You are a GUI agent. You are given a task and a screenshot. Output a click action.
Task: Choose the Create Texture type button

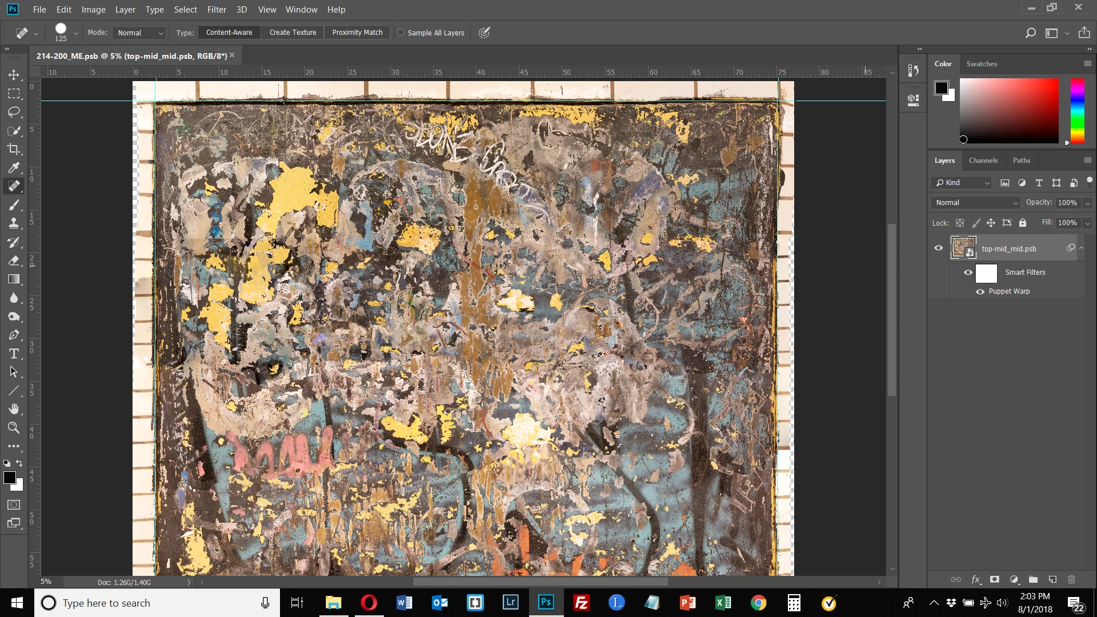tap(293, 33)
